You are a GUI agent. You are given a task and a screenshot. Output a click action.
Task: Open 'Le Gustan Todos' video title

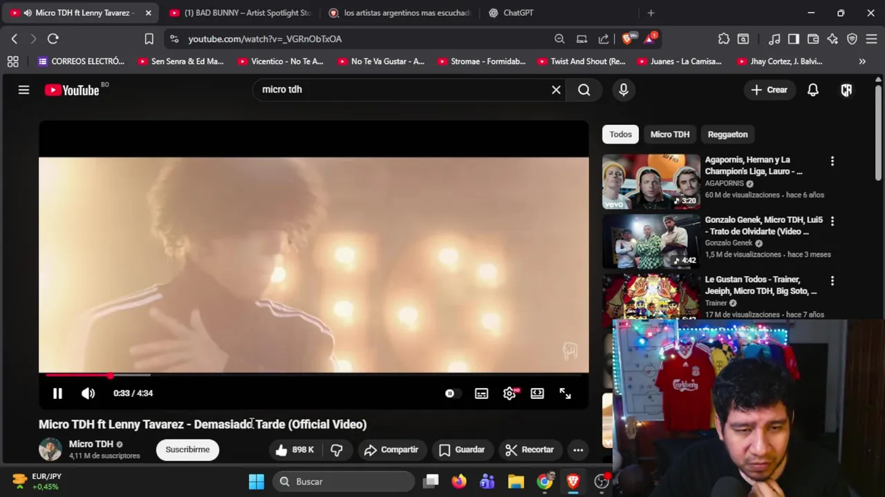[761, 285]
